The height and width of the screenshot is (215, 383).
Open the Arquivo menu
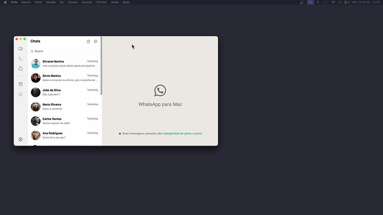point(26,2)
